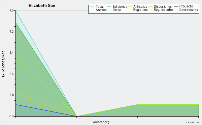This screenshot has height=125, width=202.
Task: Click the Reg. de adm. legend label
Action: tap(164, 10)
